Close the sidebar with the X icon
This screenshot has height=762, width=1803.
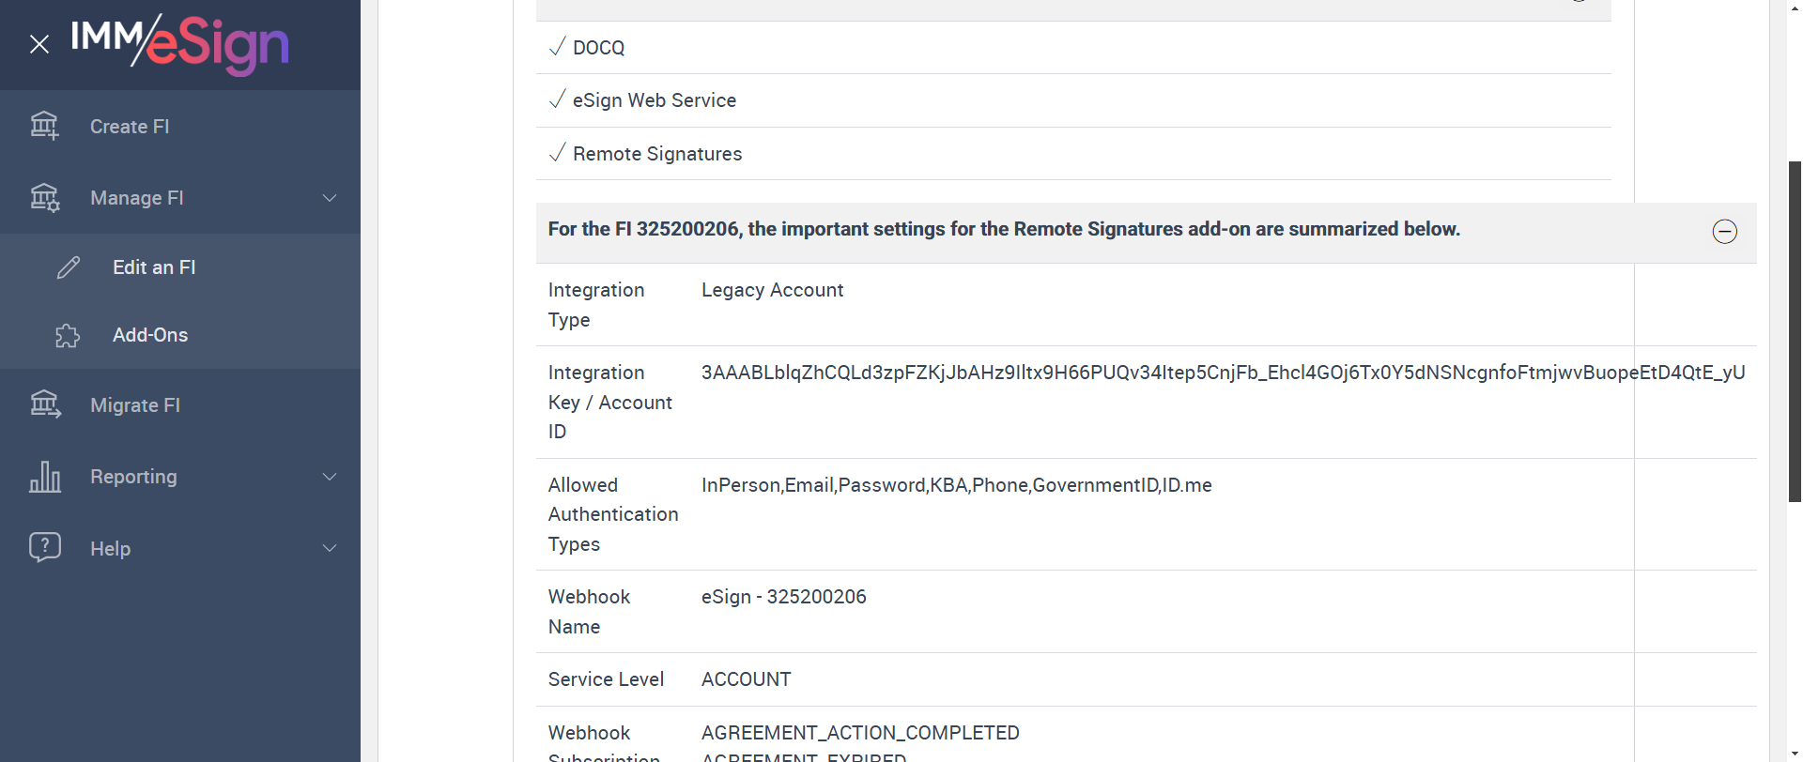pyautogui.click(x=39, y=44)
